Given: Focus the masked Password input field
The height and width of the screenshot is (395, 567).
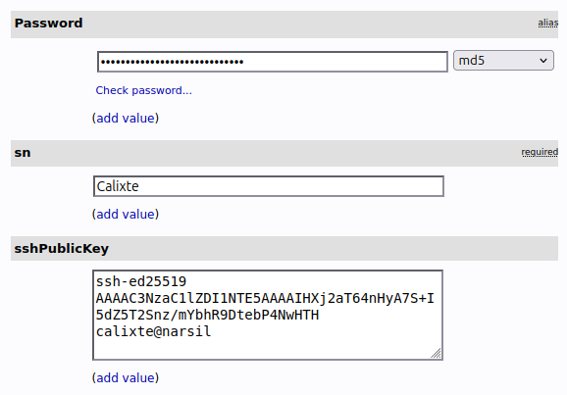Looking at the screenshot, I should (x=273, y=62).
